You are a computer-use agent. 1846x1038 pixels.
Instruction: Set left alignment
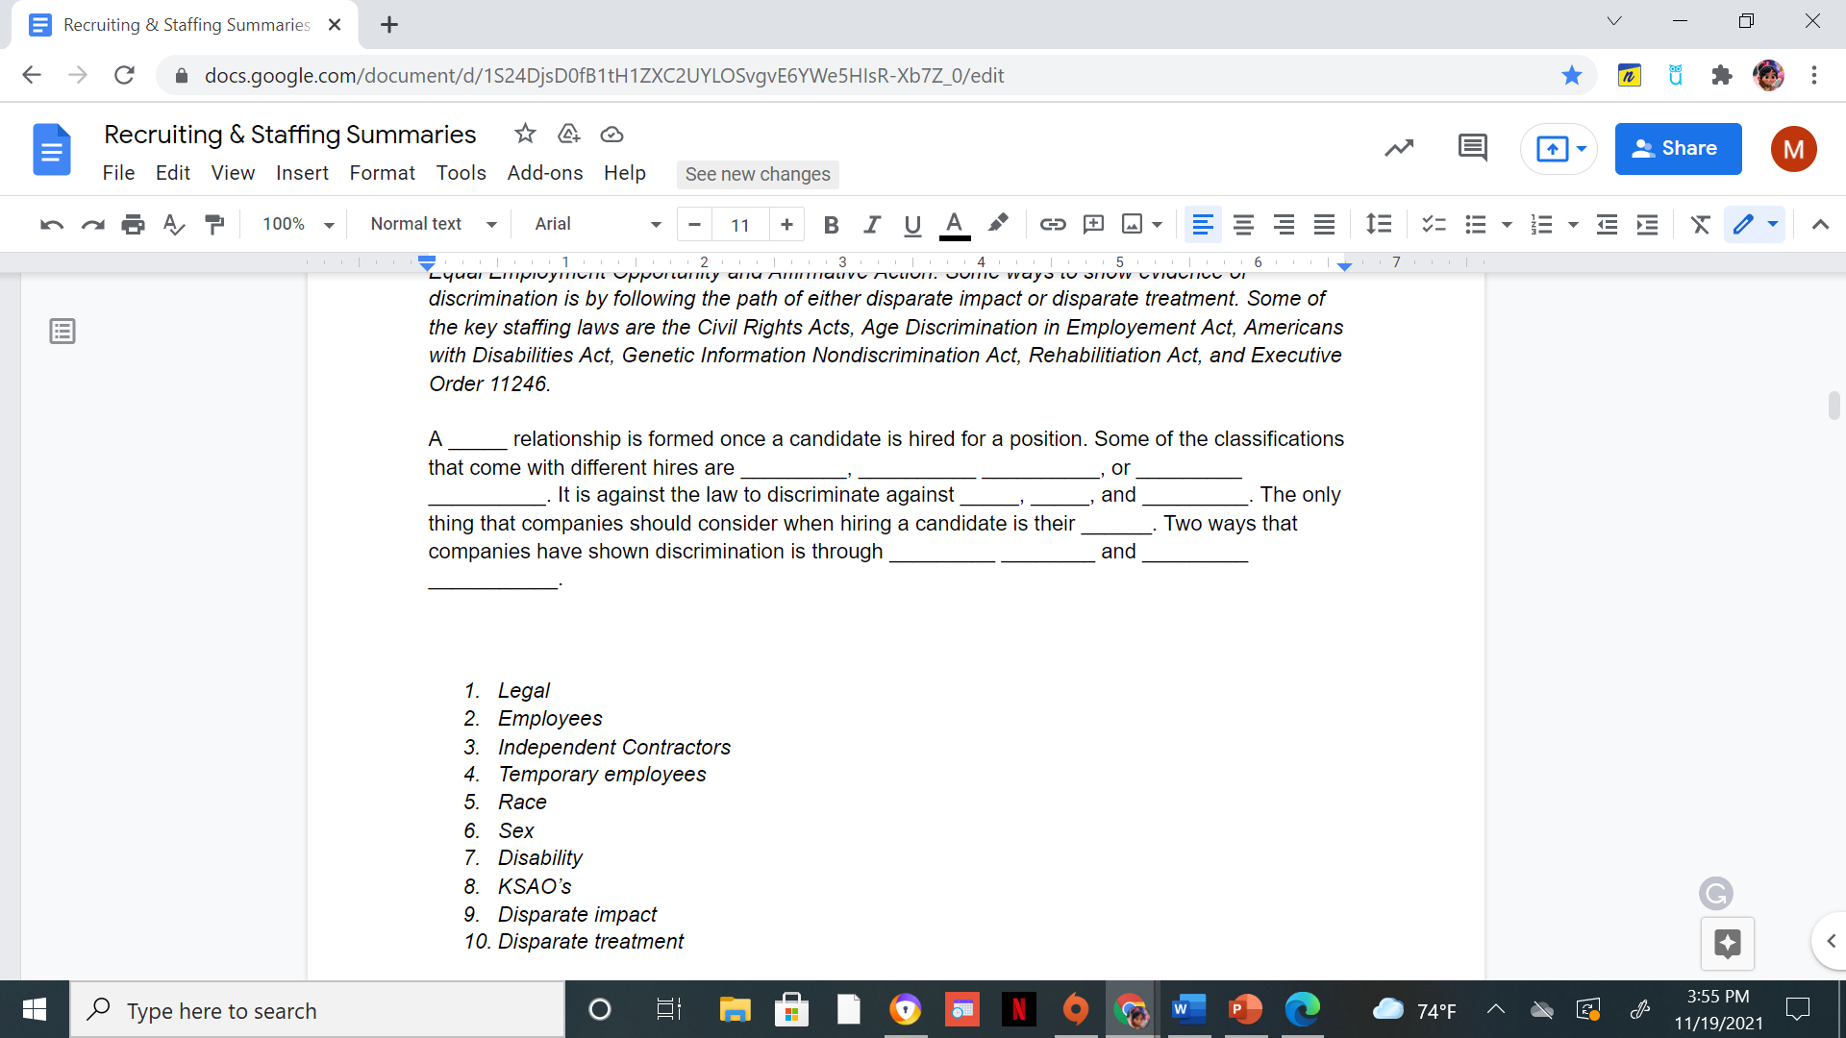point(1202,224)
